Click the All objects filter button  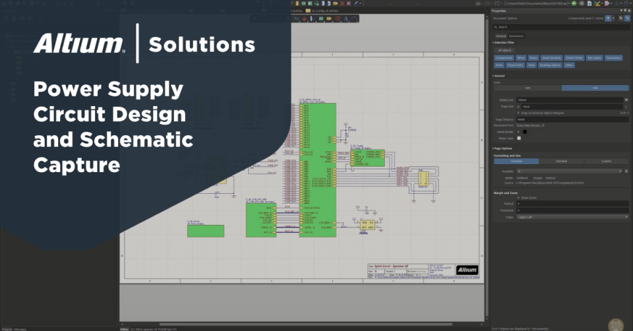(x=504, y=50)
